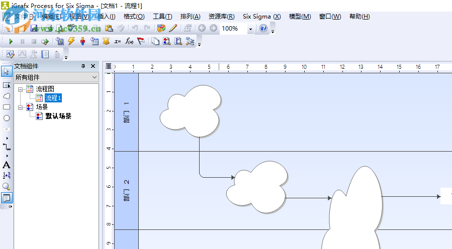452x249 pixels.
Task: Select the text A tool
Action: coord(7,165)
